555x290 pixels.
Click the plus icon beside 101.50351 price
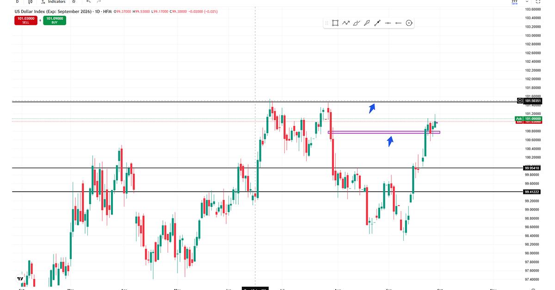click(520, 100)
